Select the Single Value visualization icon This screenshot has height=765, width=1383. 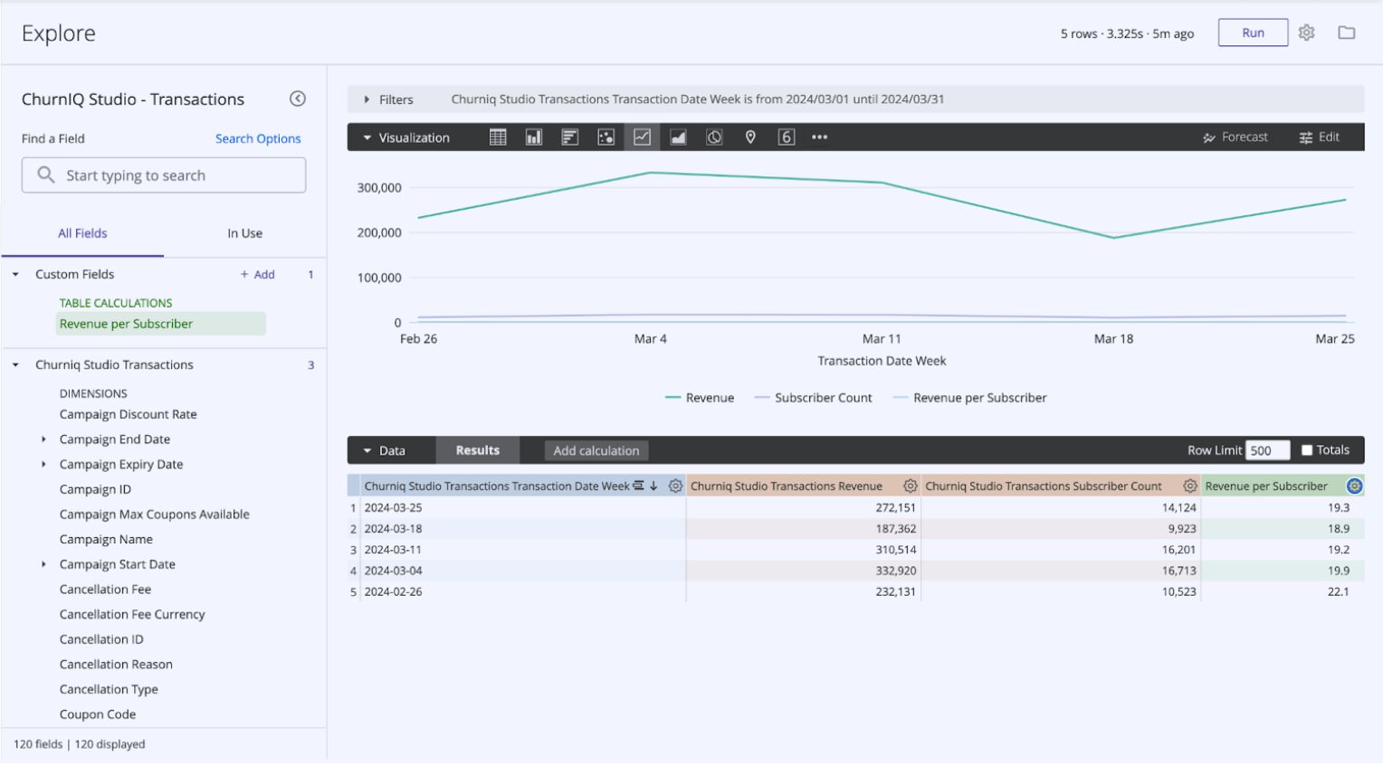tap(787, 137)
